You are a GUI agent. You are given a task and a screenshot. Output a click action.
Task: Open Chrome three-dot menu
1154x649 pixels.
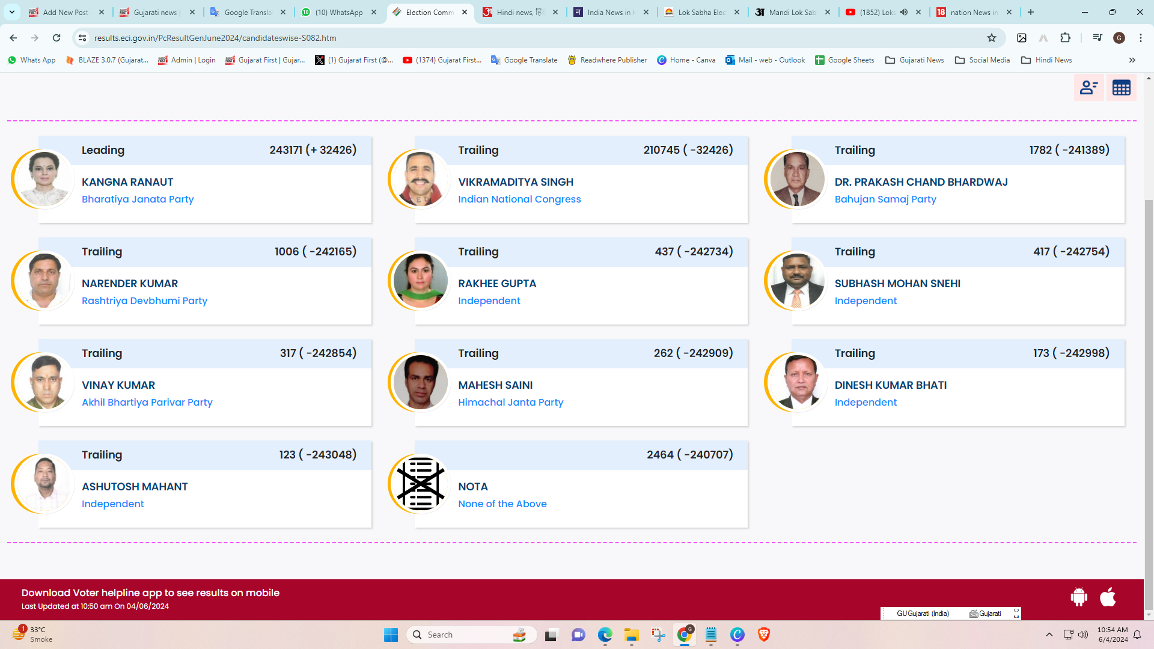point(1141,38)
